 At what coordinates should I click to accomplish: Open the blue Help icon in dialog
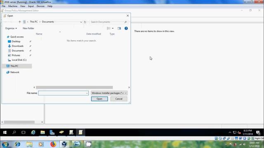126,28
